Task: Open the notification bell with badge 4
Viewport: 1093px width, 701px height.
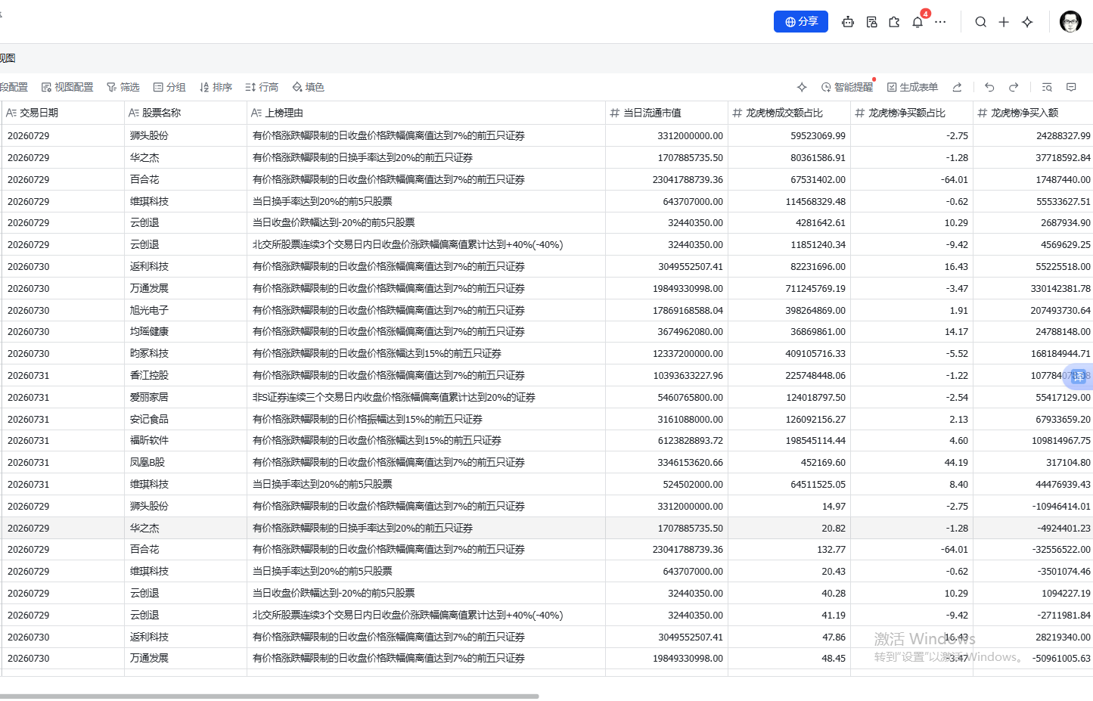Action: click(918, 22)
